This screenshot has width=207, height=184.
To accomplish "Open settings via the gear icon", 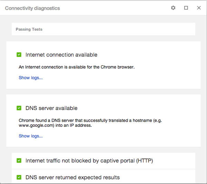I will tap(173, 8).
